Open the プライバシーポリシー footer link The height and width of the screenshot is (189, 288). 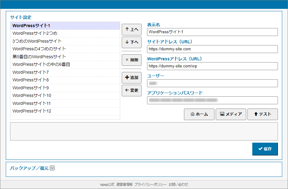150,184
